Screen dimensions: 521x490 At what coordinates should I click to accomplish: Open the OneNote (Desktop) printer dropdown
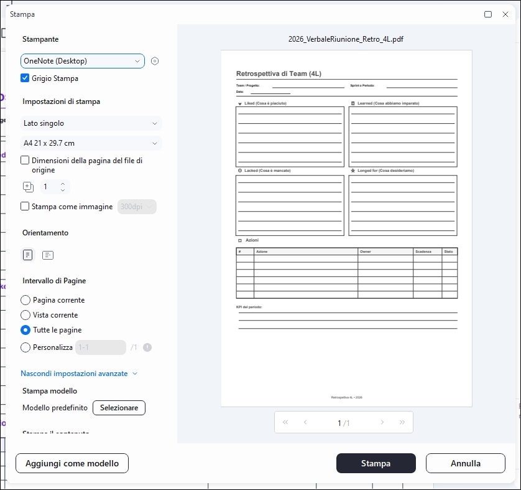(82, 61)
